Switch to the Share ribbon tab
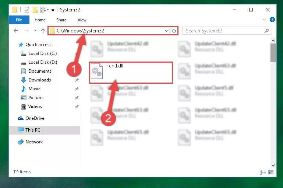The height and width of the screenshot is (188, 283). tap(61, 20)
